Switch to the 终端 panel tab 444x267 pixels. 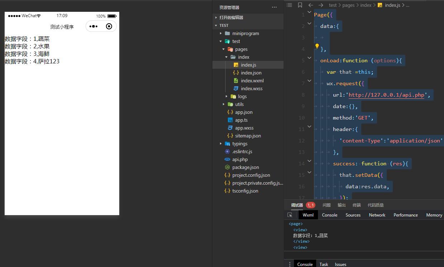click(x=357, y=205)
